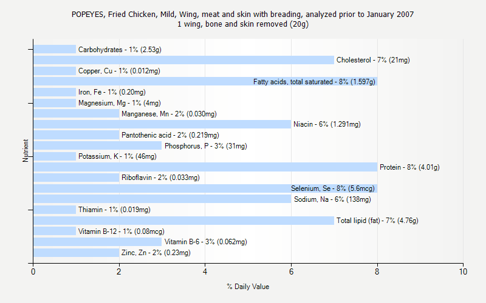Screen dimensions: 486x303
Task: Click the "% Daily Value" axis title
Action: 248,287
